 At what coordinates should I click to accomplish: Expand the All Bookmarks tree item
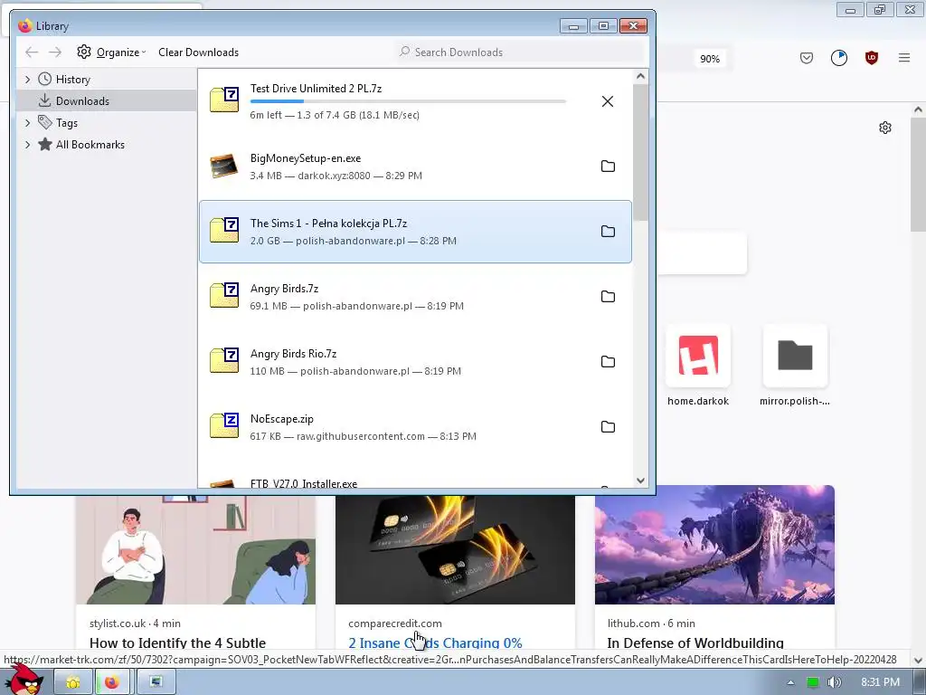pyautogui.click(x=27, y=145)
